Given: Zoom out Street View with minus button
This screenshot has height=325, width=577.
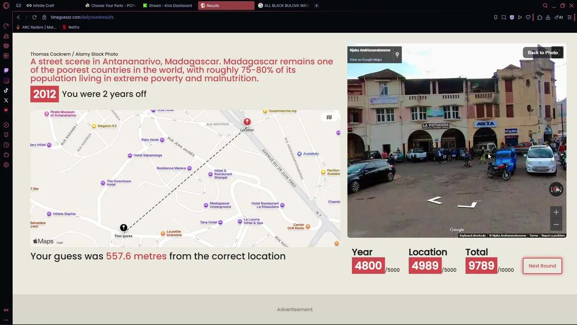Looking at the screenshot, I should click(x=556, y=224).
